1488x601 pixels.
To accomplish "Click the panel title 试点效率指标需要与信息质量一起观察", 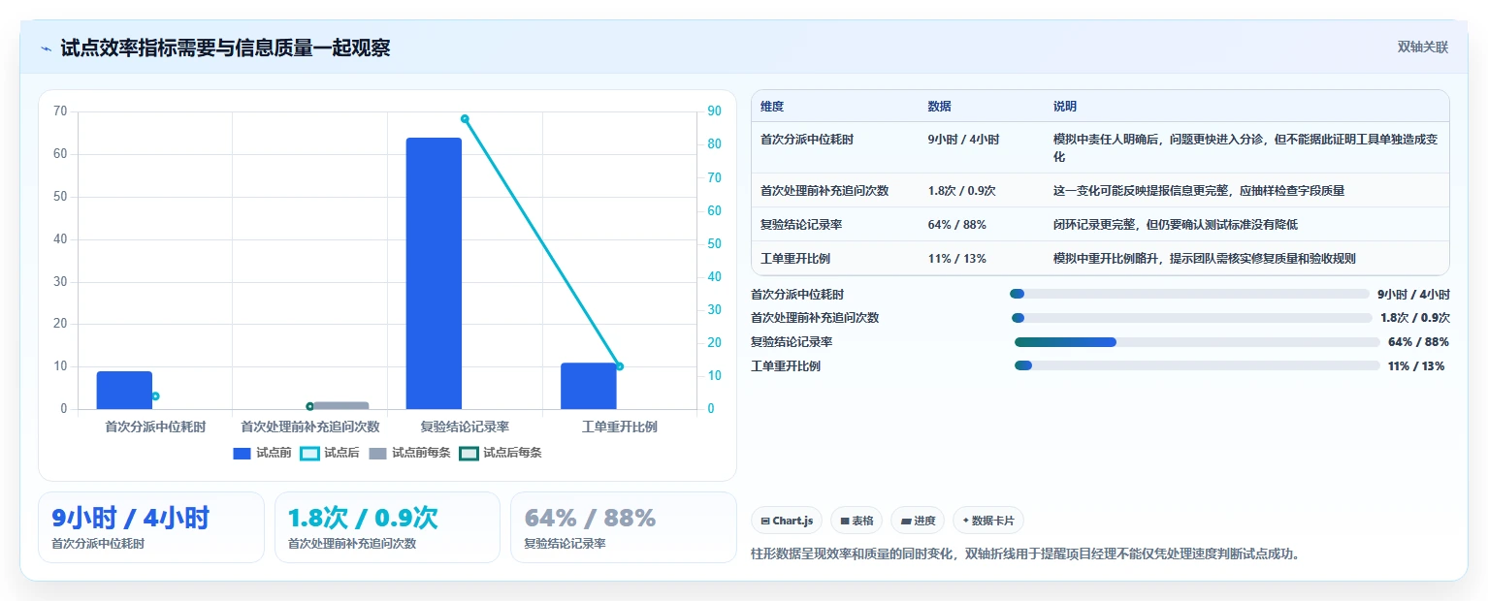I will pyautogui.click(x=225, y=48).
